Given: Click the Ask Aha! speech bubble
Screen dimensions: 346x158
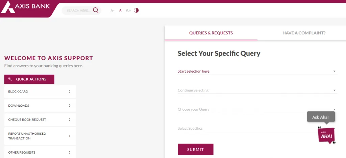Looking at the screenshot, I should (321, 117).
